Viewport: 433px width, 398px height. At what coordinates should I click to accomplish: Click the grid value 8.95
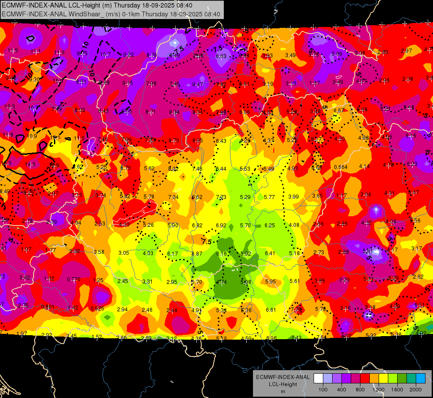point(197,141)
